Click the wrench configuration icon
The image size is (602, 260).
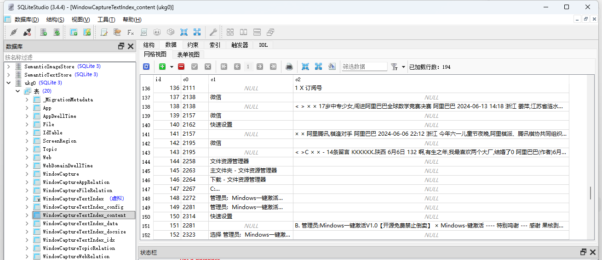pos(213,32)
